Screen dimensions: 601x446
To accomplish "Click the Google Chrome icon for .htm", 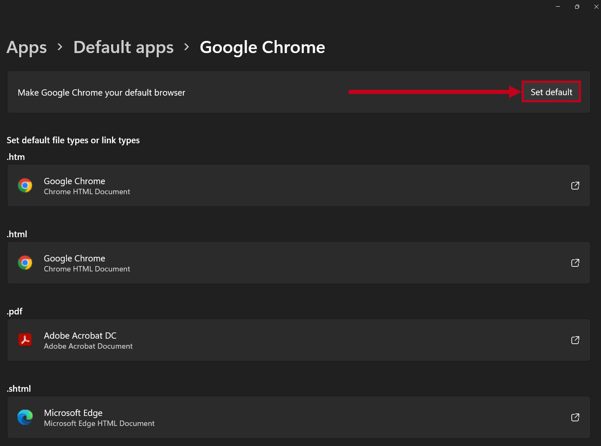I will tap(25, 185).
